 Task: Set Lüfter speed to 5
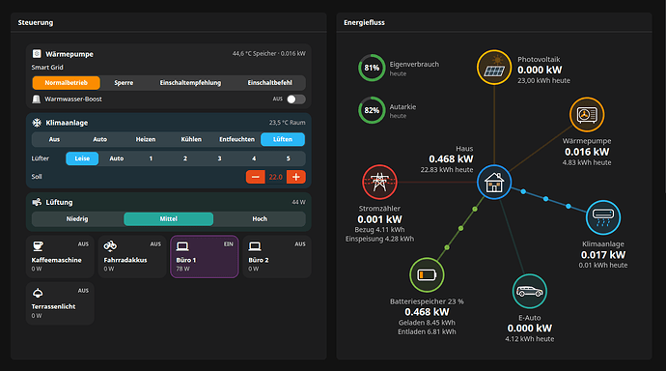click(x=289, y=158)
